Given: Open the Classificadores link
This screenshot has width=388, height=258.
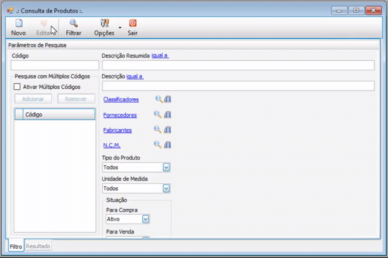Looking at the screenshot, I should pyautogui.click(x=121, y=99).
